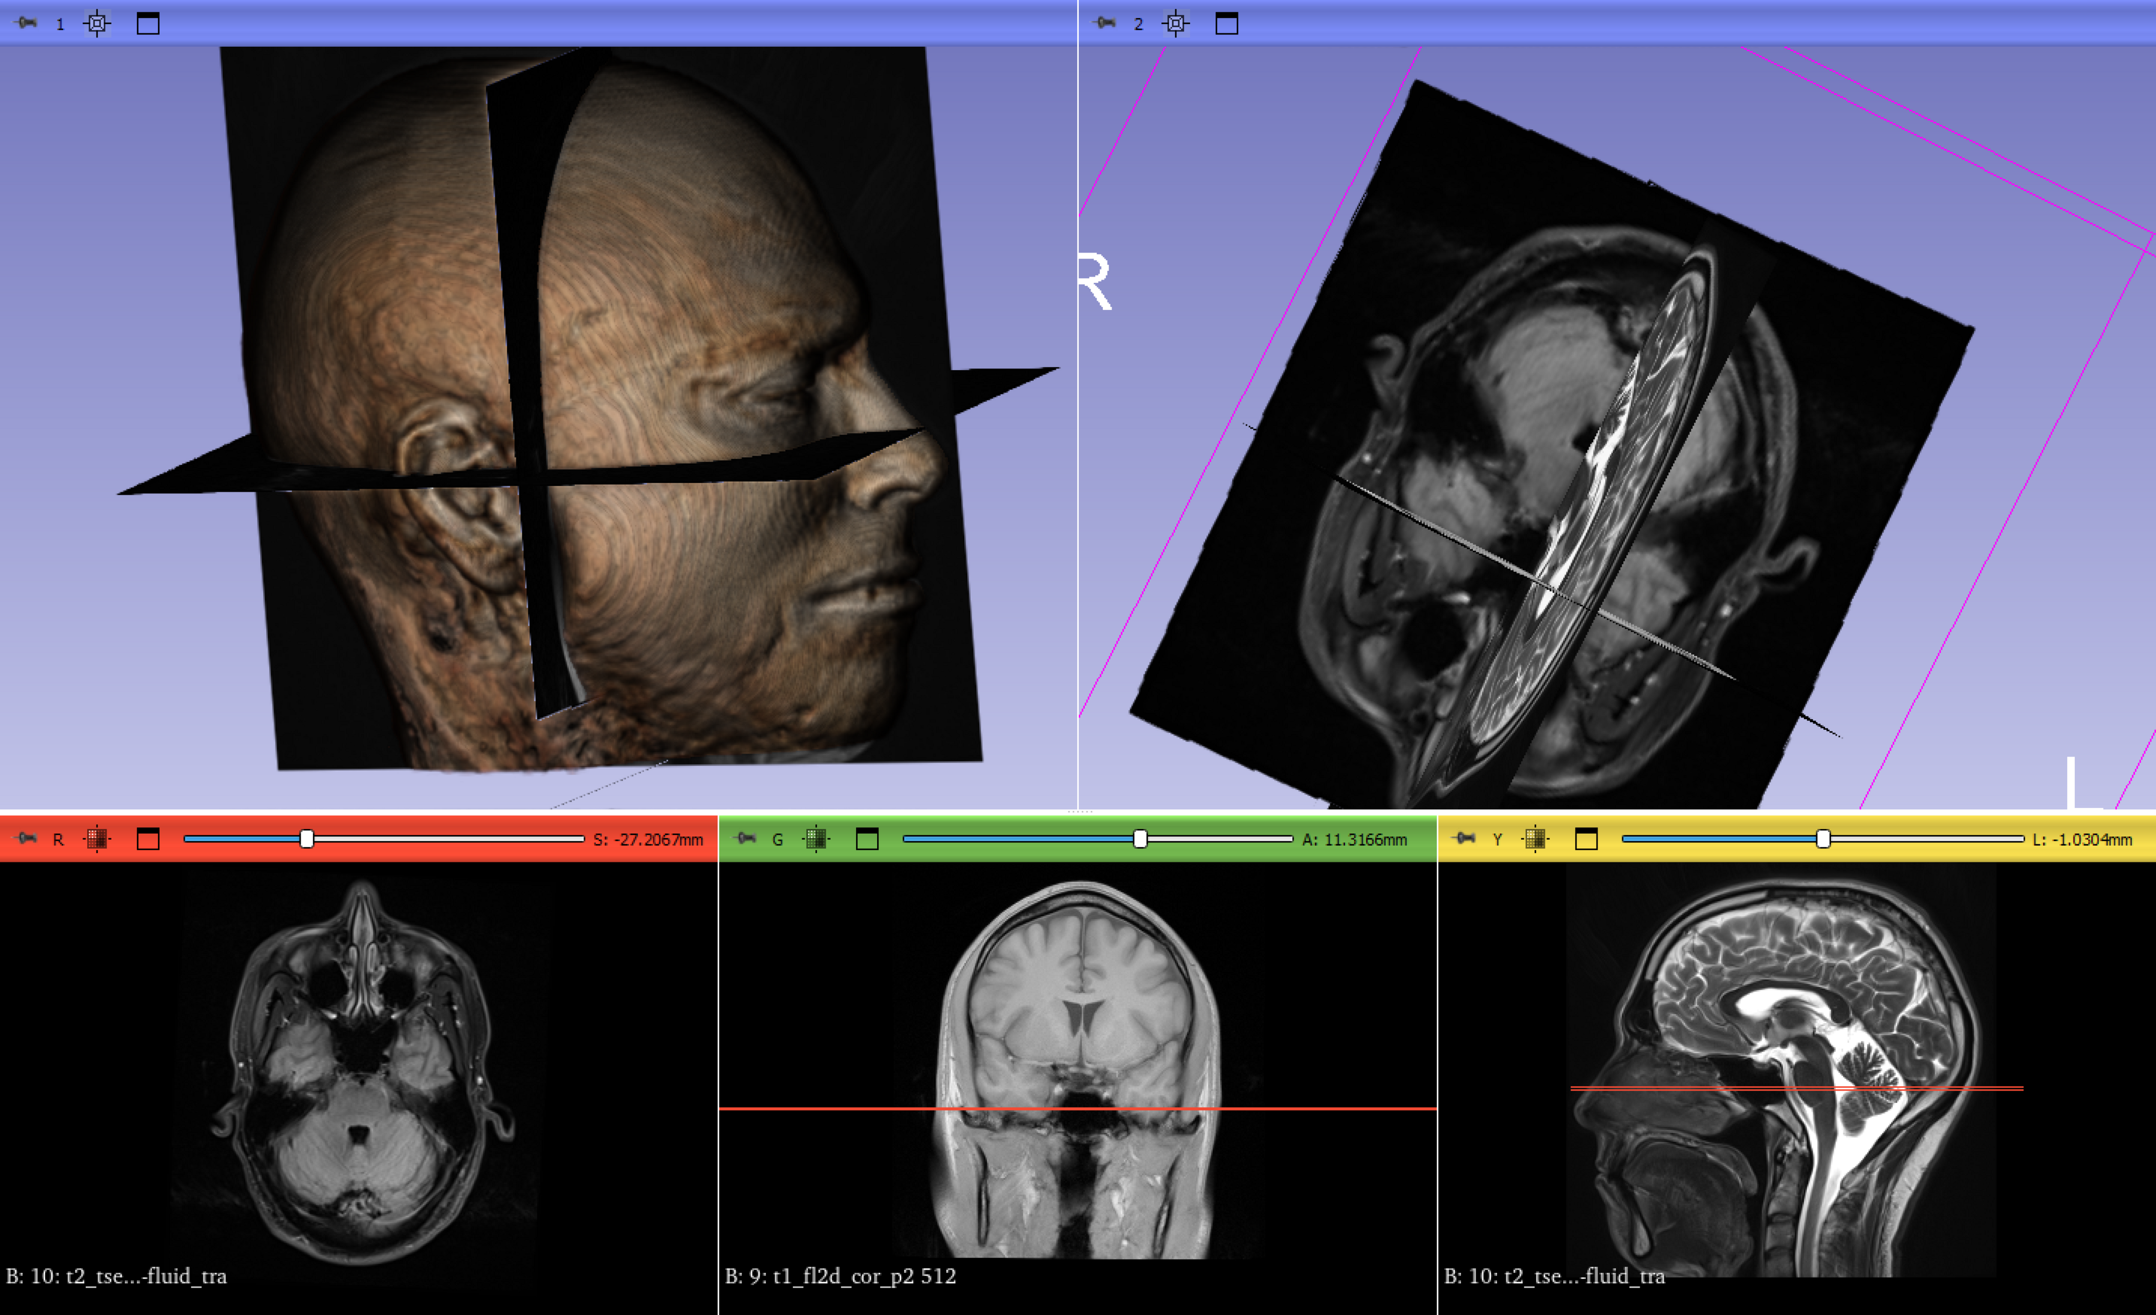Viewport: 2156px width, 1315px height.
Task: Maximize the Green slice view
Action: (x=867, y=839)
